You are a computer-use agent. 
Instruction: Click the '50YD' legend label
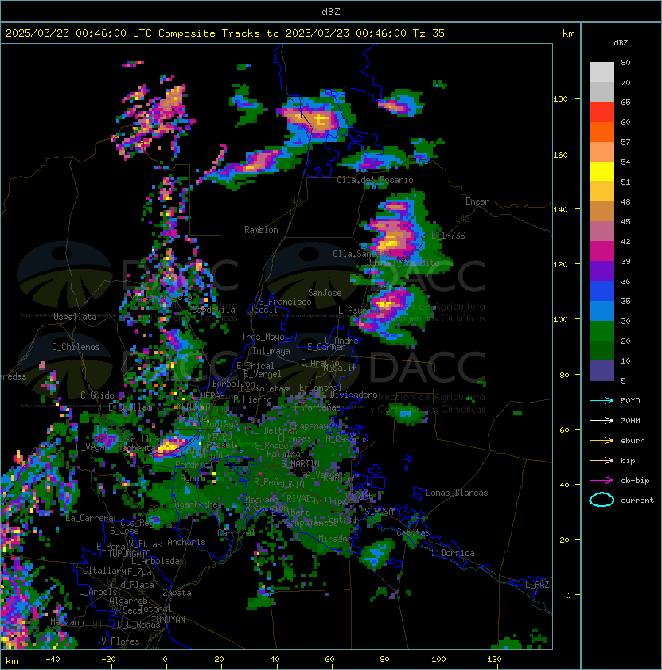pos(630,401)
